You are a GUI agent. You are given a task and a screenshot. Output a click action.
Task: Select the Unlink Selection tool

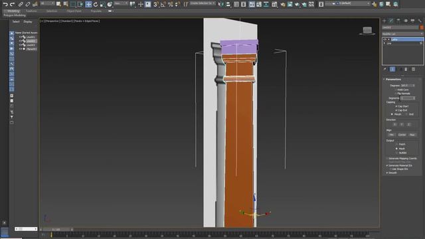click(x=28, y=4)
